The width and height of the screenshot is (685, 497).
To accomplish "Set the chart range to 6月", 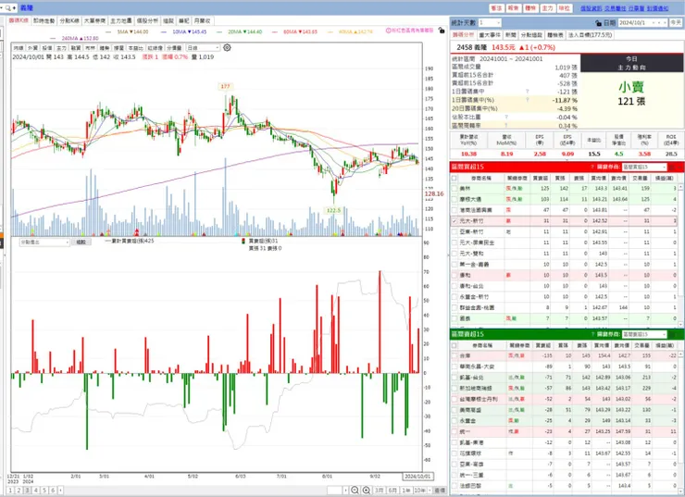I will tap(392, 491).
